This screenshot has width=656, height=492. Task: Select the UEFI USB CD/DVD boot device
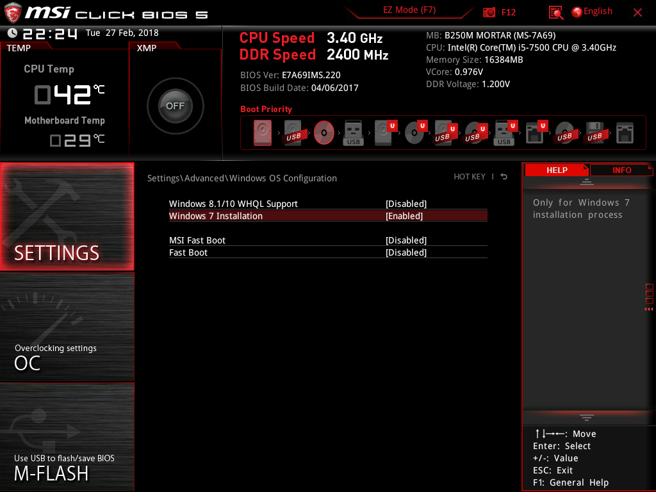[476, 133]
